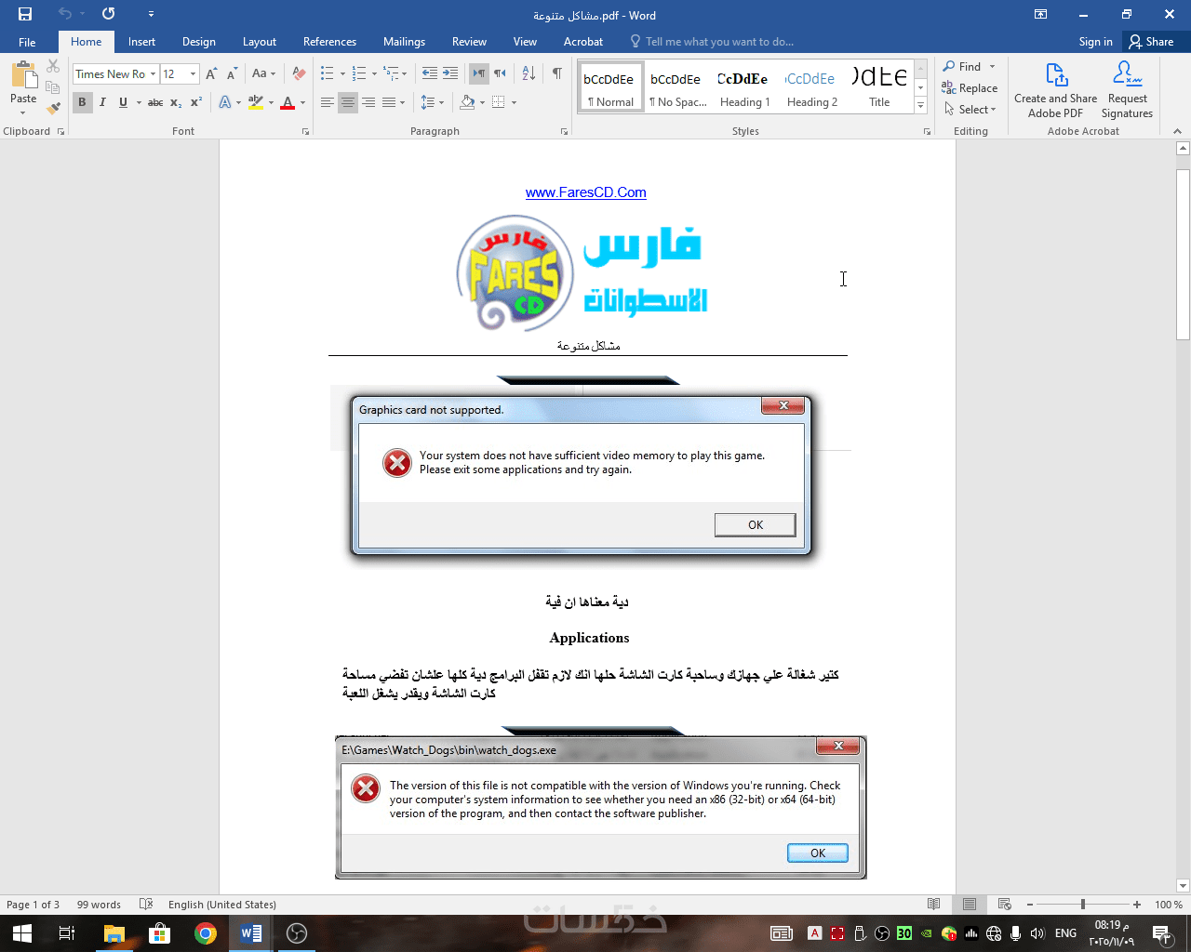1191x952 pixels.
Task: Click Replace in the Editing group
Action: (x=970, y=88)
